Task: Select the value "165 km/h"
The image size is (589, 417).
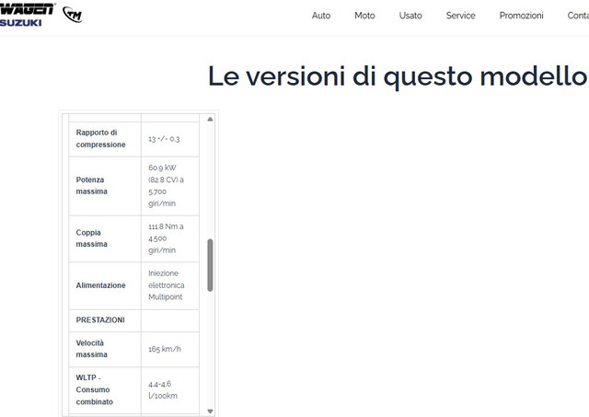Action: click(165, 349)
